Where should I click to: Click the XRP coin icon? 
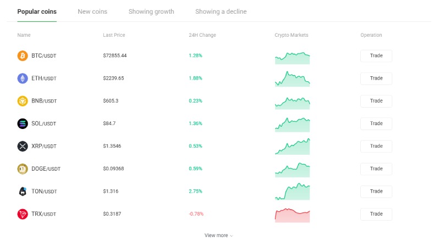click(x=23, y=146)
